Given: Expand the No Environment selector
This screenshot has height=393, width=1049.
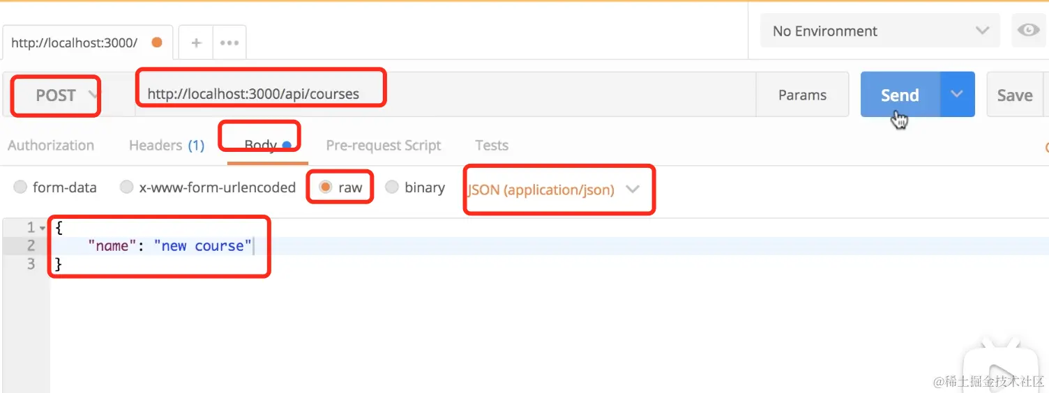Looking at the screenshot, I should point(880,31).
